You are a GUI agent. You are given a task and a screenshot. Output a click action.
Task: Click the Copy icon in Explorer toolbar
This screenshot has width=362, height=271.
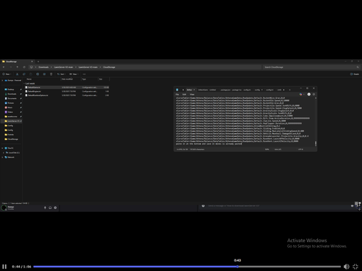tap(24, 74)
